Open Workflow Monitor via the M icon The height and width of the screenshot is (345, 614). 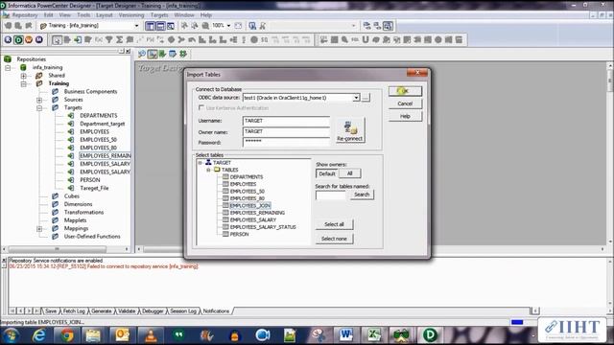(x=39, y=39)
